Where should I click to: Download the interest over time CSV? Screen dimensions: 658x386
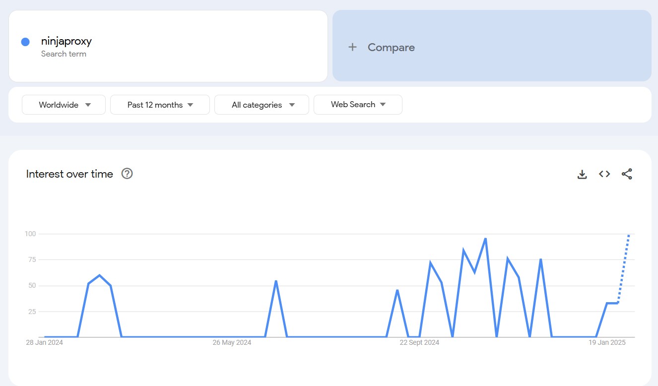point(582,174)
